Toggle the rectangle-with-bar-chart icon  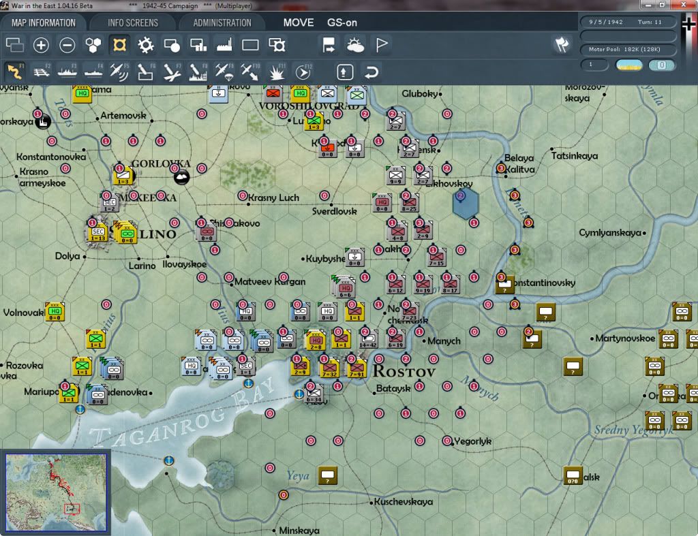(198, 45)
